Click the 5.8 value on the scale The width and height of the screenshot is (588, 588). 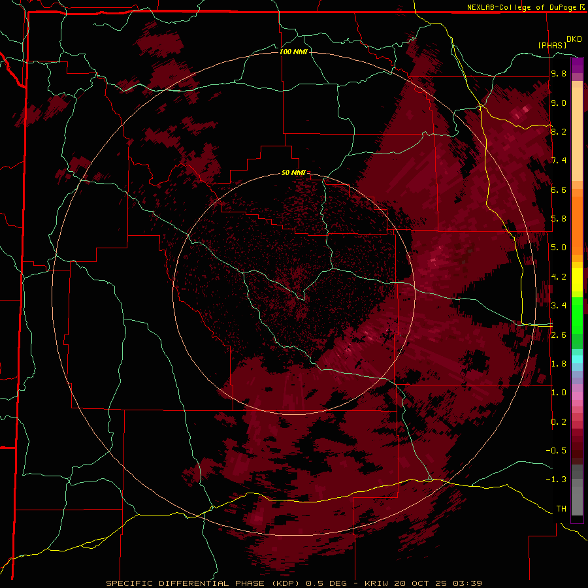pos(559,219)
